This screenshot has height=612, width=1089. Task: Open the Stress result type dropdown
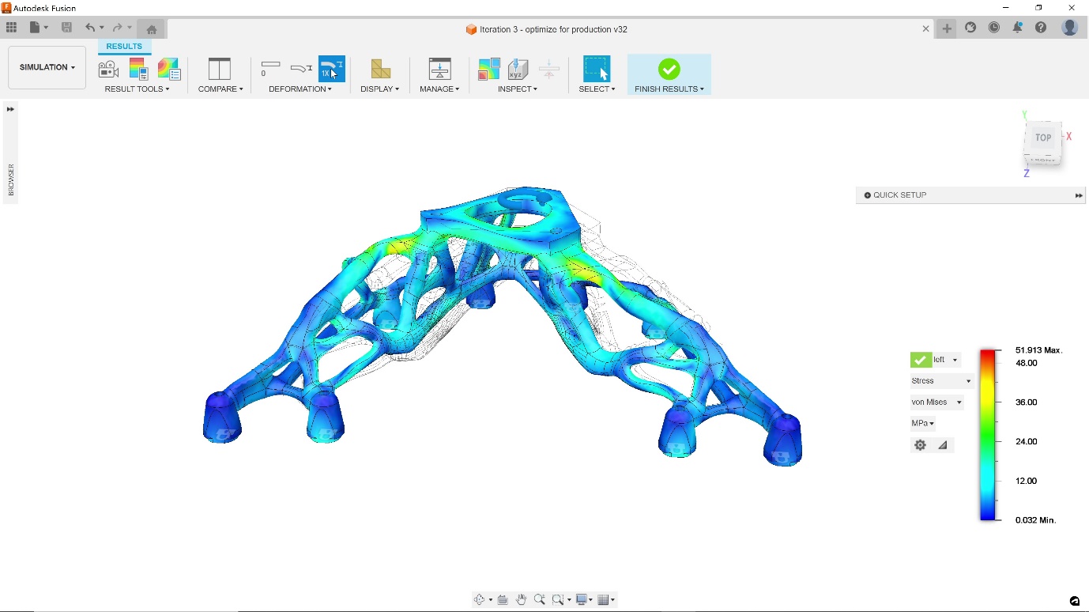(940, 380)
